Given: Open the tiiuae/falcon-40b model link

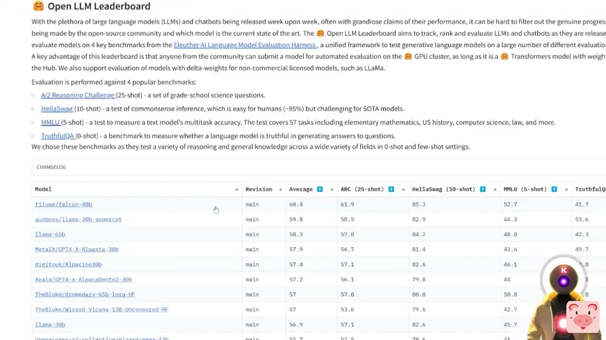Looking at the screenshot, I should click(63, 204).
